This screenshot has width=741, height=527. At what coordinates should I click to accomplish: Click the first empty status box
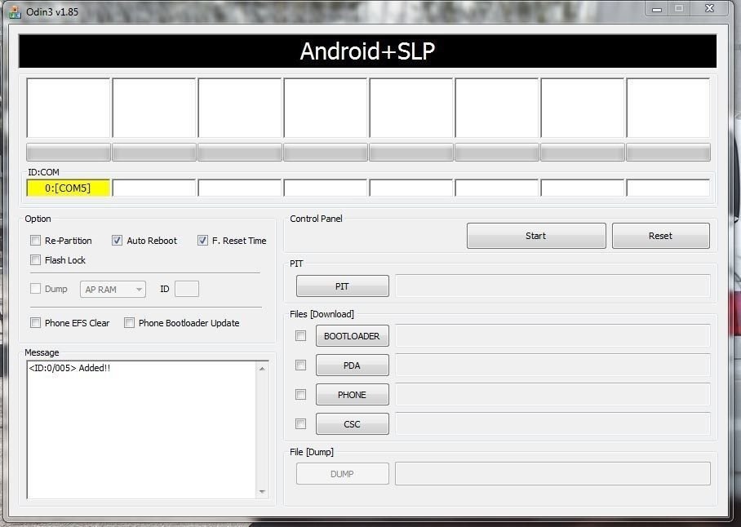click(x=69, y=108)
